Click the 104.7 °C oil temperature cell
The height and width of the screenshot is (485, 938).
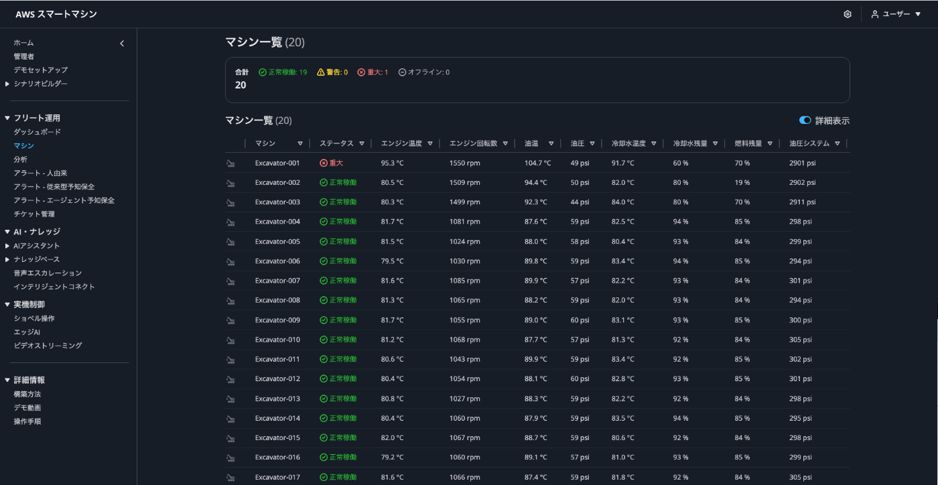537,163
